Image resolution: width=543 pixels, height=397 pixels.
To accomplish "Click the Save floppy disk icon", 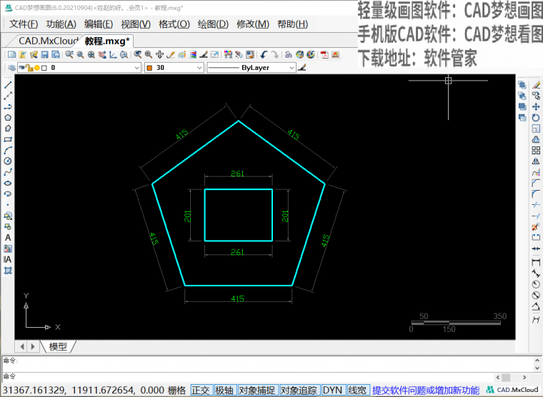I will (44, 55).
